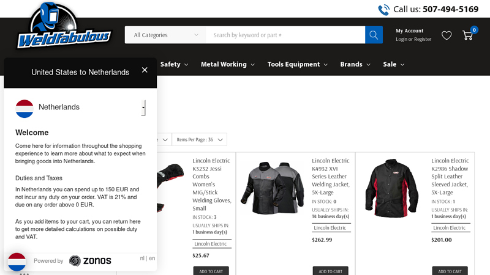Open the Items Per Page : 36 dropdown
This screenshot has height=275, width=490.
200,140
